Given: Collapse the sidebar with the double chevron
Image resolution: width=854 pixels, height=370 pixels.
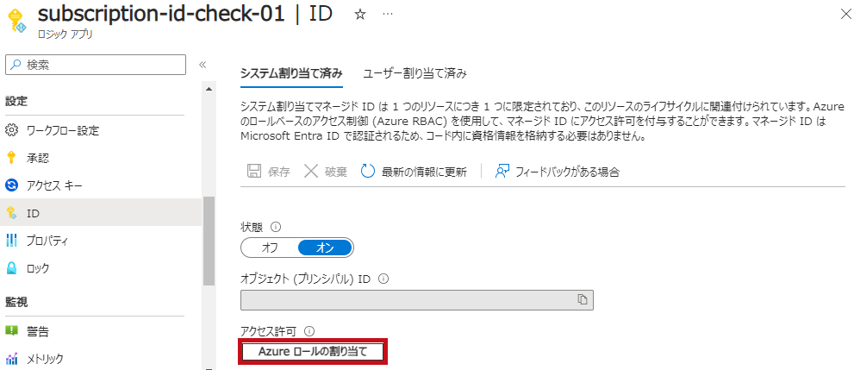Looking at the screenshot, I should point(203,65).
